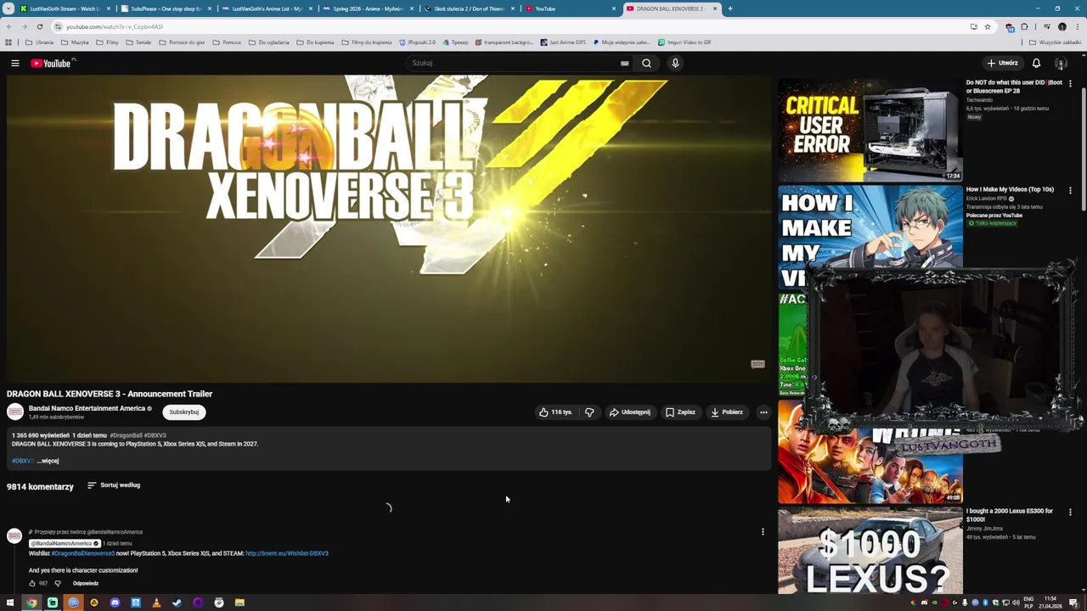Open the browser apps grid icon
1087x611 pixels.
point(8,42)
